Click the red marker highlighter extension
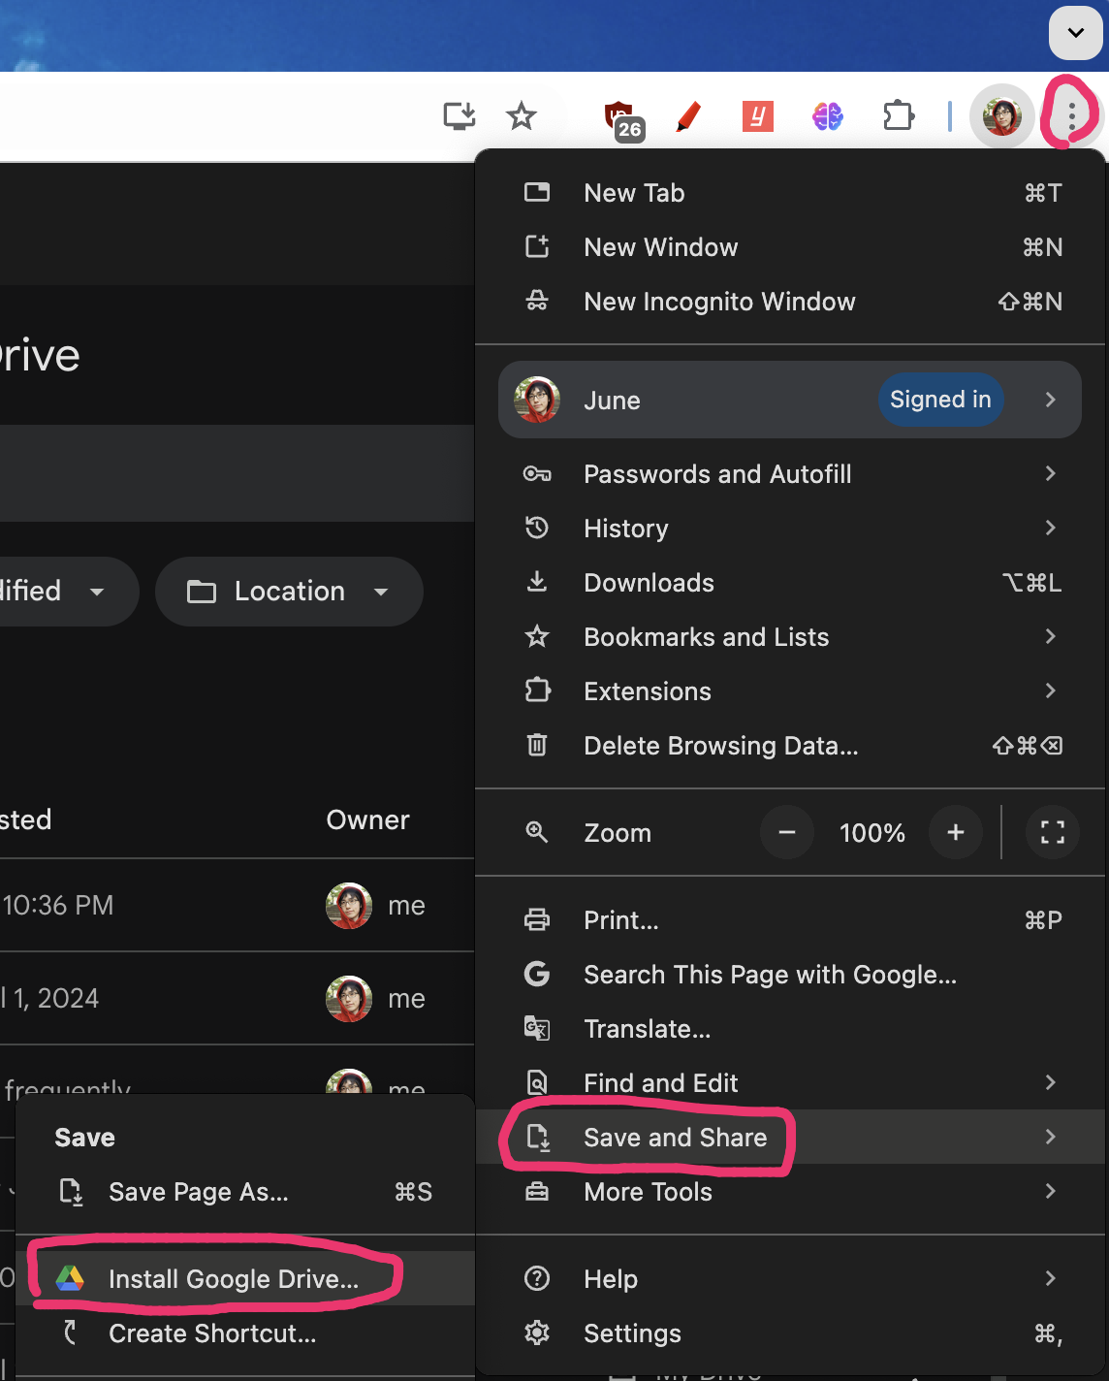 (688, 116)
